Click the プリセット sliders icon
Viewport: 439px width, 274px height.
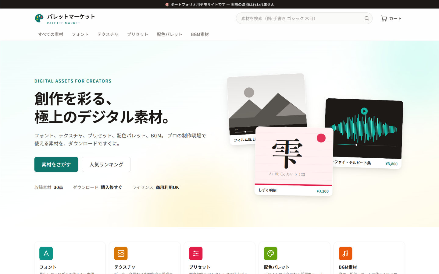[196, 253]
